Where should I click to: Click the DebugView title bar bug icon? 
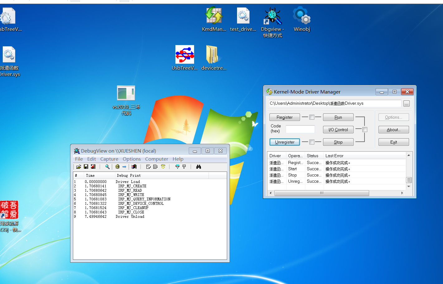77,151
